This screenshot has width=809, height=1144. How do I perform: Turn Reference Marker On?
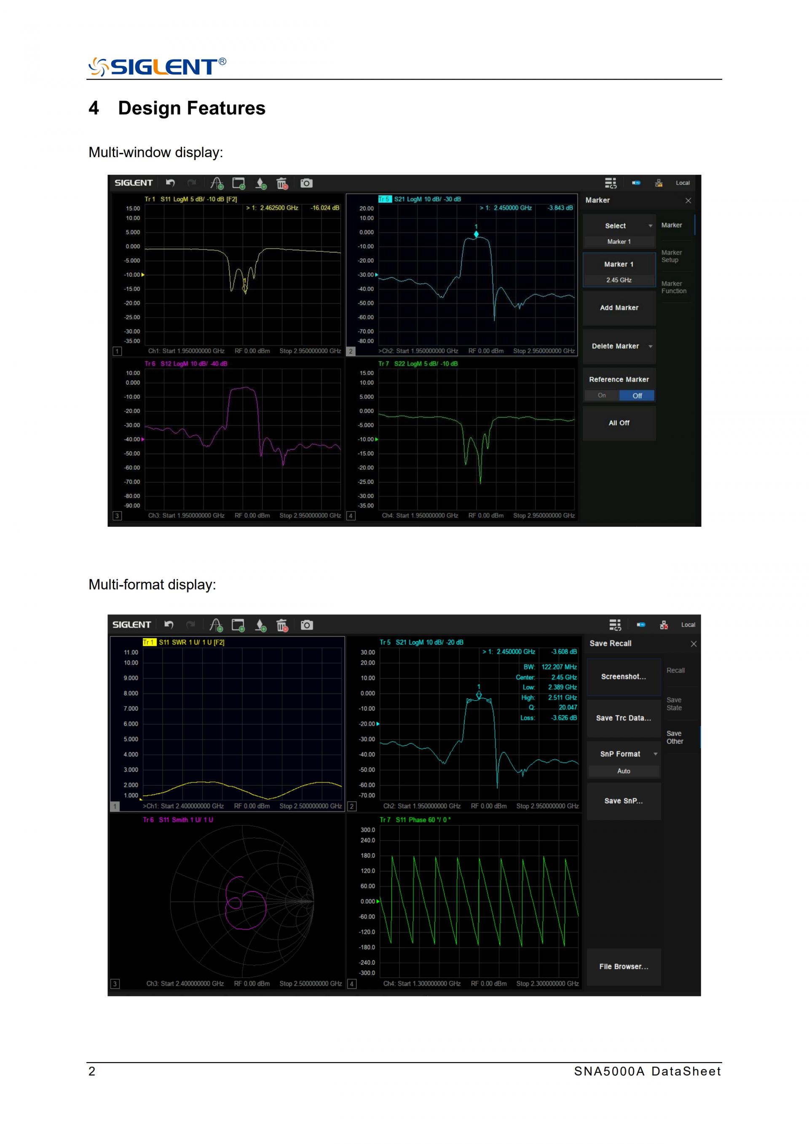pos(602,396)
